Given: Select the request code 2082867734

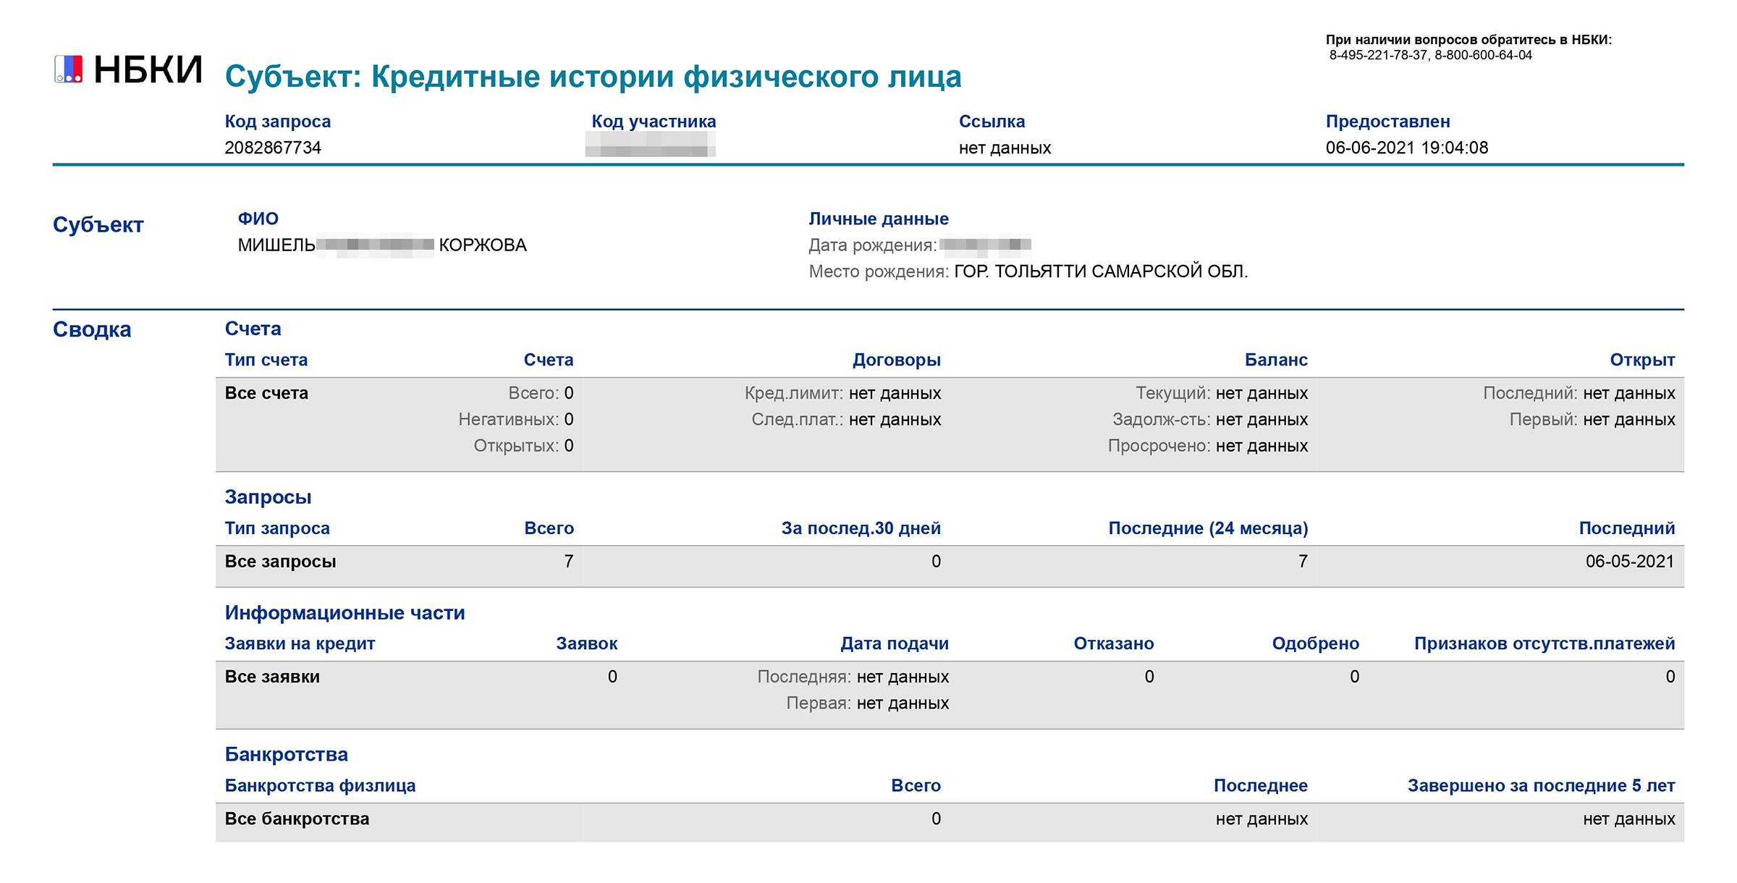Looking at the screenshot, I should [273, 148].
